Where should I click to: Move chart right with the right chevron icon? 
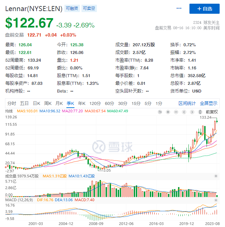(x=192, y=112)
